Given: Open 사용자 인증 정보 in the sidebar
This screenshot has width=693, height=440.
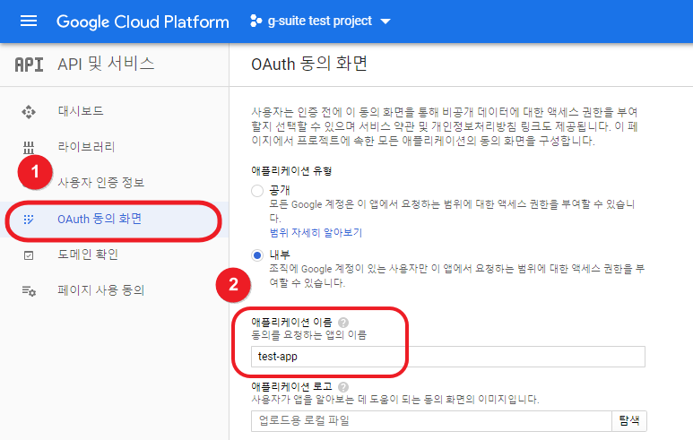Looking at the screenshot, I should click(101, 183).
